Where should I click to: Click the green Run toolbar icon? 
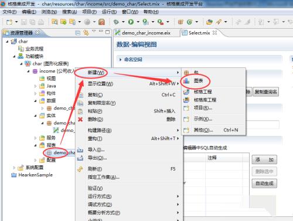[x=131, y=22]
